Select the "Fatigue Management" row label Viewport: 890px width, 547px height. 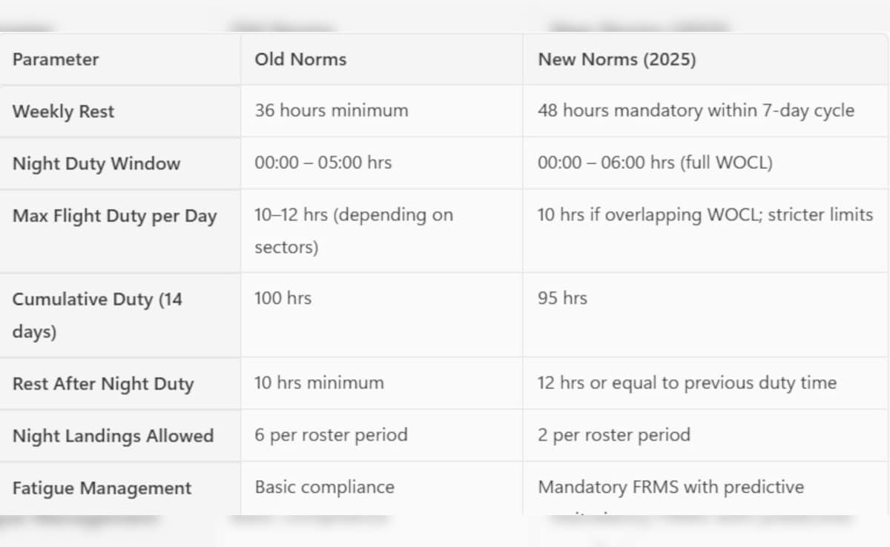tap(102, 488)
